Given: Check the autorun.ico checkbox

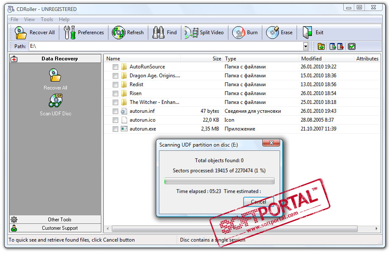Looking at the screenshot, I should click(115, 120).
